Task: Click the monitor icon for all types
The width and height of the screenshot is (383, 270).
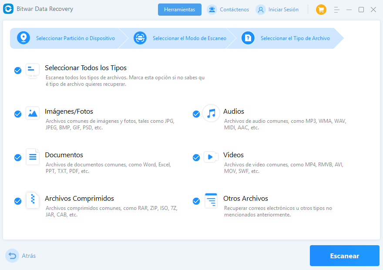Action: coord(33,71)
